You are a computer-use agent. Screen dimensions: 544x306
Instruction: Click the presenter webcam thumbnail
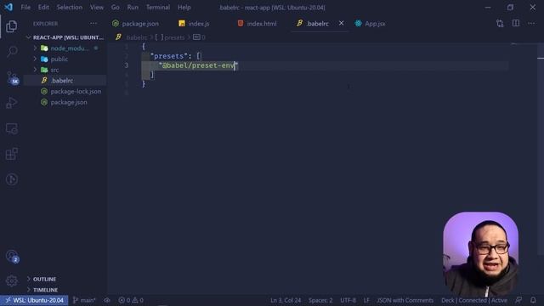[x=480, y=254]
